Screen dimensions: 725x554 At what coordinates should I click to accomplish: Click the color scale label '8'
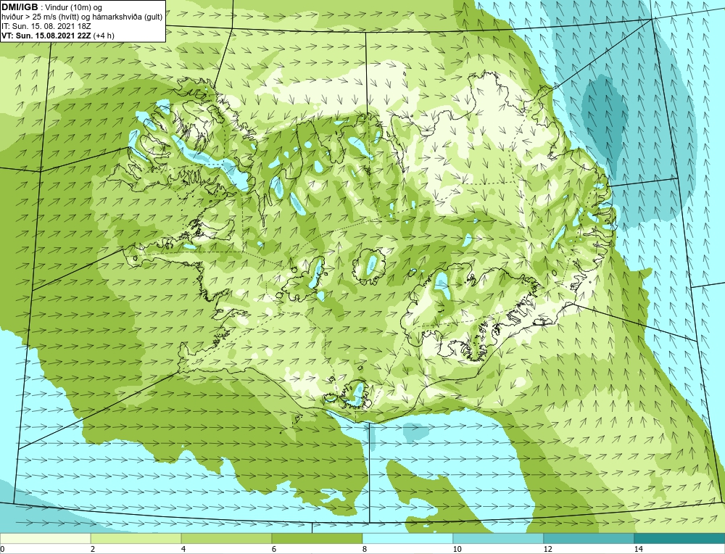tap(365, 549)
